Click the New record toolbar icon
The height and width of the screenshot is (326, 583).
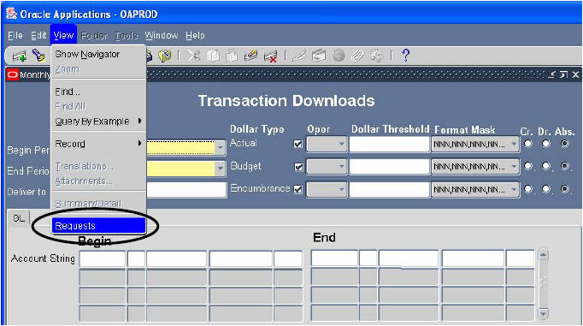click(19, 56)
